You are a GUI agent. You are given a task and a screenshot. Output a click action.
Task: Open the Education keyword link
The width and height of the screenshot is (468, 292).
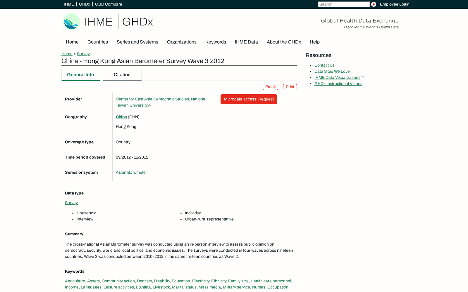click(x=181, y=281)
